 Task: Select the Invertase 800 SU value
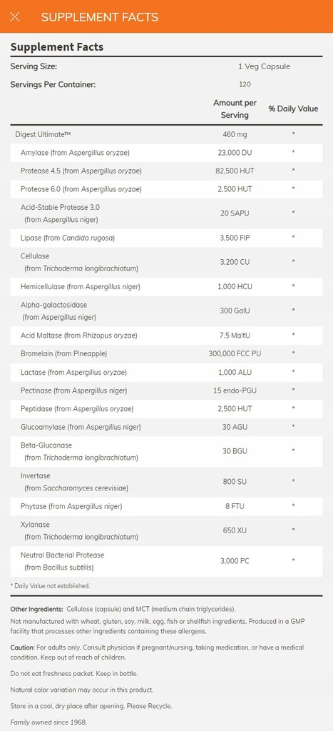click(236, 482)
